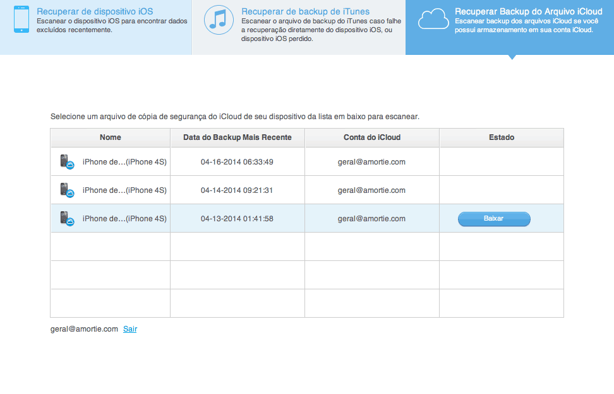This screenshot has width=614, height=394.
Task: Open the 'Recuperar de backup de iTunes' tab
Action: (x=299, y=27)
